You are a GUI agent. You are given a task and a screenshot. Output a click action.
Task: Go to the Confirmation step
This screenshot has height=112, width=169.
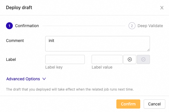(27, 26)
